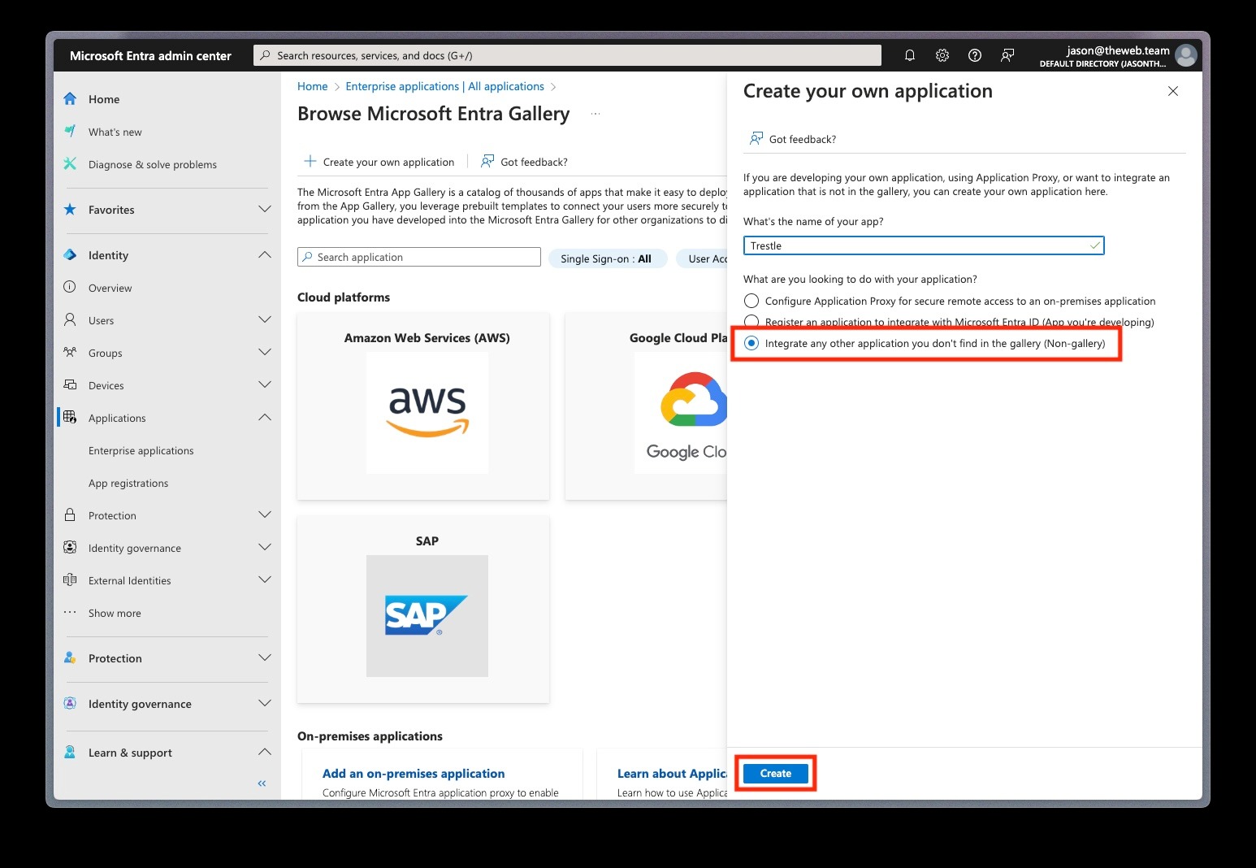Screen dimensions: 1256x868
Task: Select Register an application to integrate radio
Action: [x=751, y=322]
